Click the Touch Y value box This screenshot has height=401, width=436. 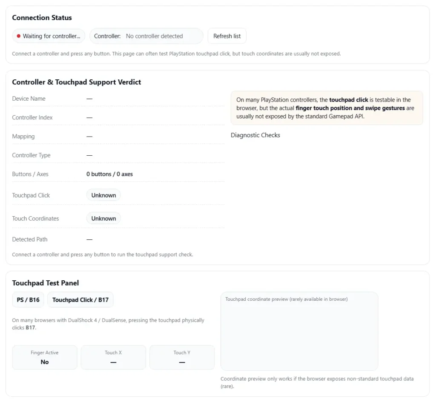[182, 357]
